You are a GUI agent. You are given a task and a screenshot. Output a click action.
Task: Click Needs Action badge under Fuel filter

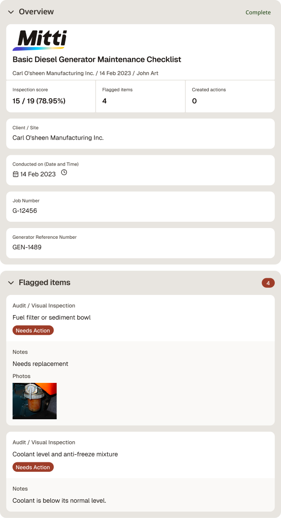point(33,330)
